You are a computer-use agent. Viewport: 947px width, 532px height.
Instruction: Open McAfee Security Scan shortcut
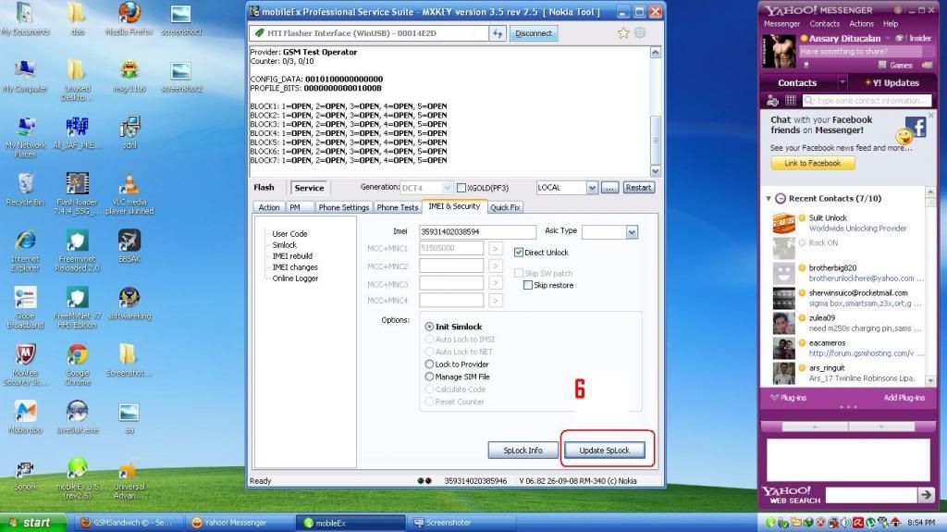coord(25,365)
